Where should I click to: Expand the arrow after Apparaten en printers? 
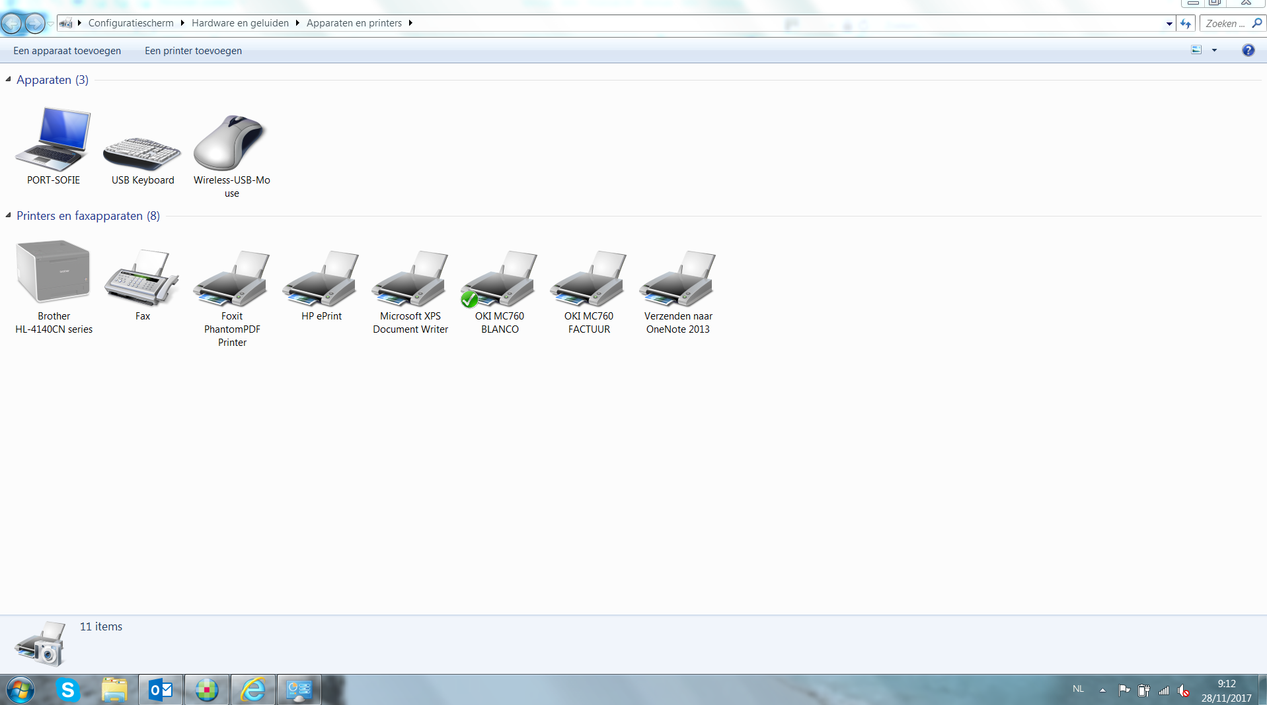tap(410, 23)
